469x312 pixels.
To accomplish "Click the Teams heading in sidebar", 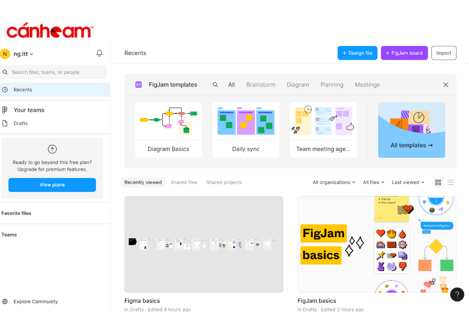I will [x=9, y=235].
